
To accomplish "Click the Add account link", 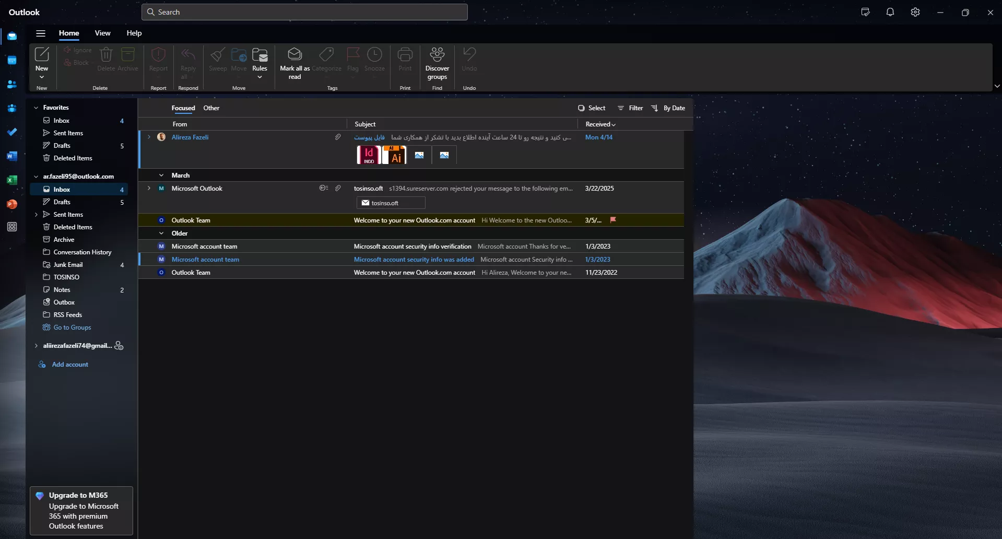I will pos(70,365).
